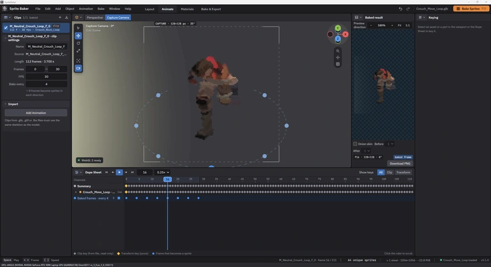This screenshot has width=491, height=267.
Task: Click the Play button in Dope Sheet
Action: click(x=119, y=172)
